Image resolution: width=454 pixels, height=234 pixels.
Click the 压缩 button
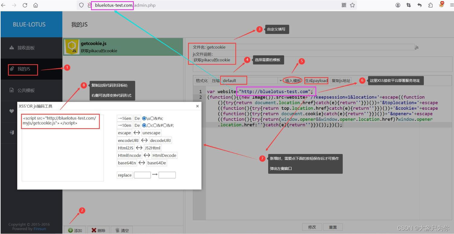tap(216, 81)
